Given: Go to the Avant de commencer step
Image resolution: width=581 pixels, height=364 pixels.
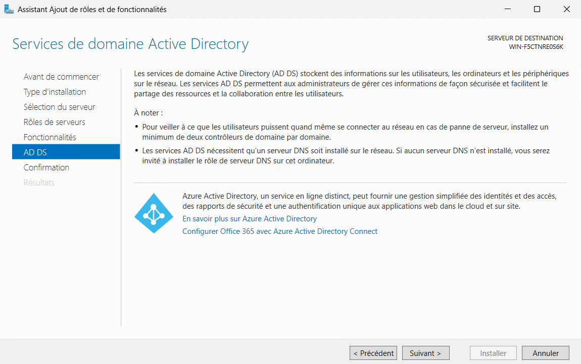Looking at the screenshot, I should point(61,77).
